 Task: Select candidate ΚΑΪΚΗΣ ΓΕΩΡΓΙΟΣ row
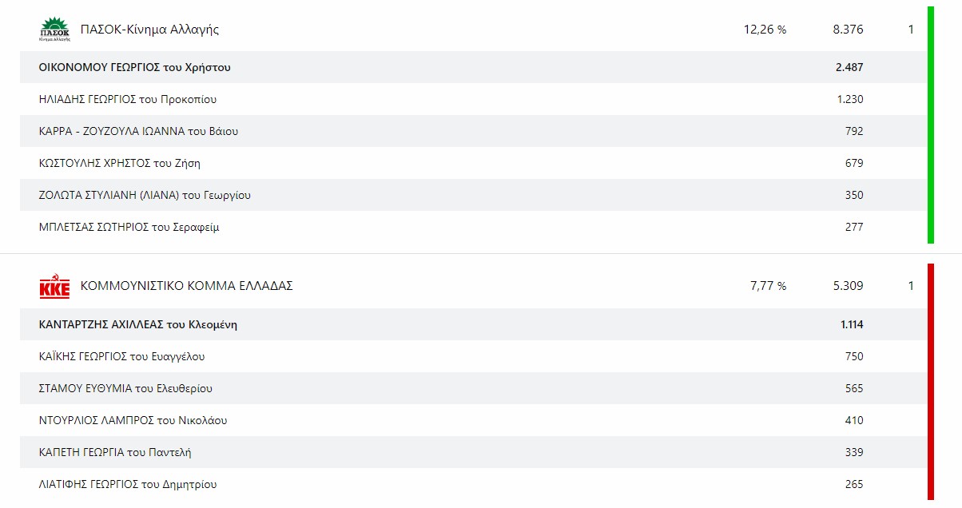(473, 356)
